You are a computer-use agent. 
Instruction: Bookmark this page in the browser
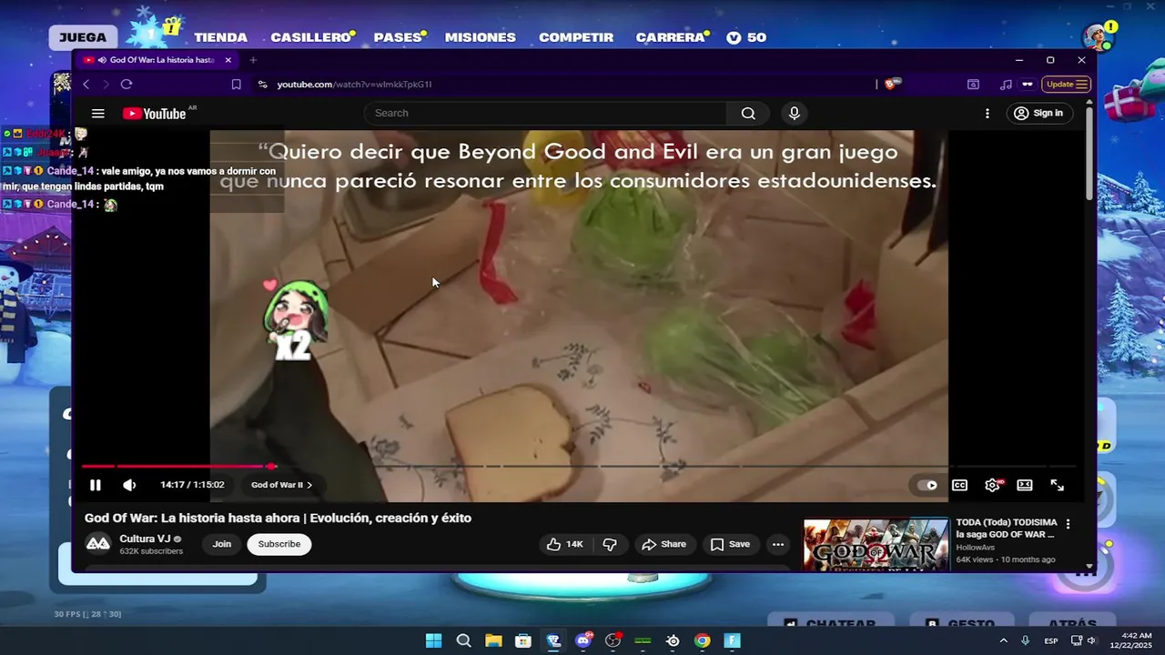tap(236, 85)
